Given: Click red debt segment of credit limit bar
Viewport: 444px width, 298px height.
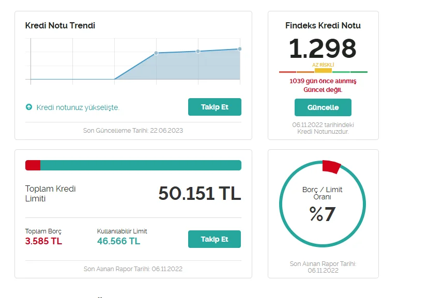Looking at the screenshot, I should tap(33, 165).
